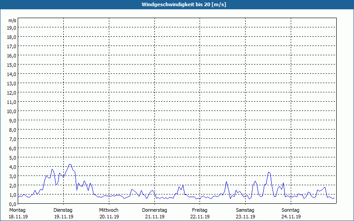Click the 8,0 y-axis label
This screenshot has height=221, width=354.
tap(13, 130)
